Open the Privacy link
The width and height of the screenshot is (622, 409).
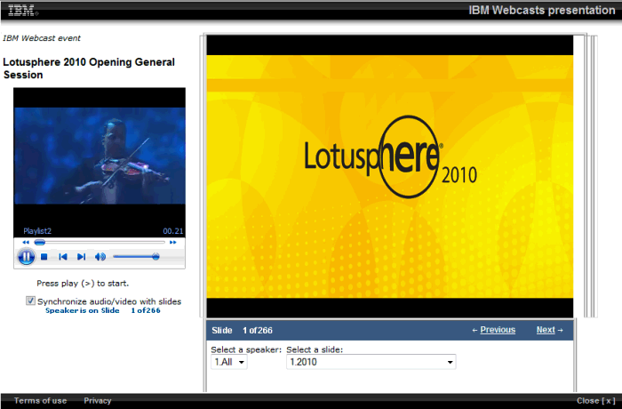[98, 401]
